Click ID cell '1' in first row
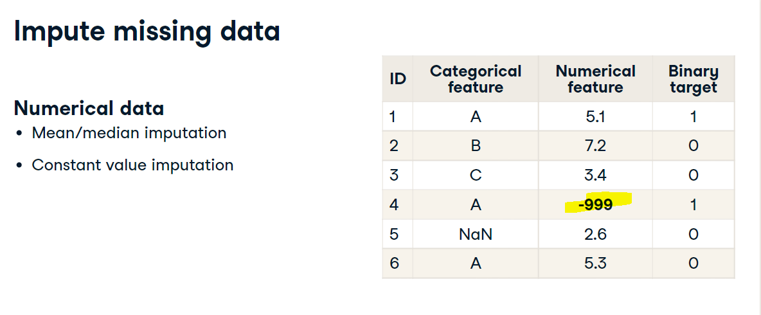 point(397,116)
